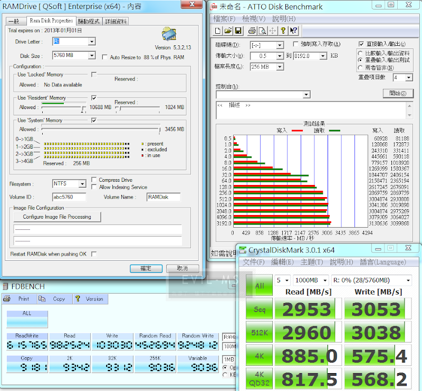Screen dimensions: 422x391
Task: Check Allow Indexing Service option
Action: pyautogui.click(x=94, y=187)
